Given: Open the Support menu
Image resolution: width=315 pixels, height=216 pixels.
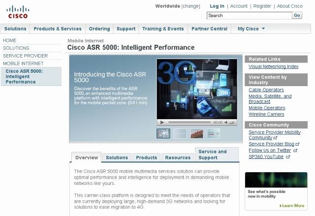Looking at the screenshot, I should click(x=126, y=29).
